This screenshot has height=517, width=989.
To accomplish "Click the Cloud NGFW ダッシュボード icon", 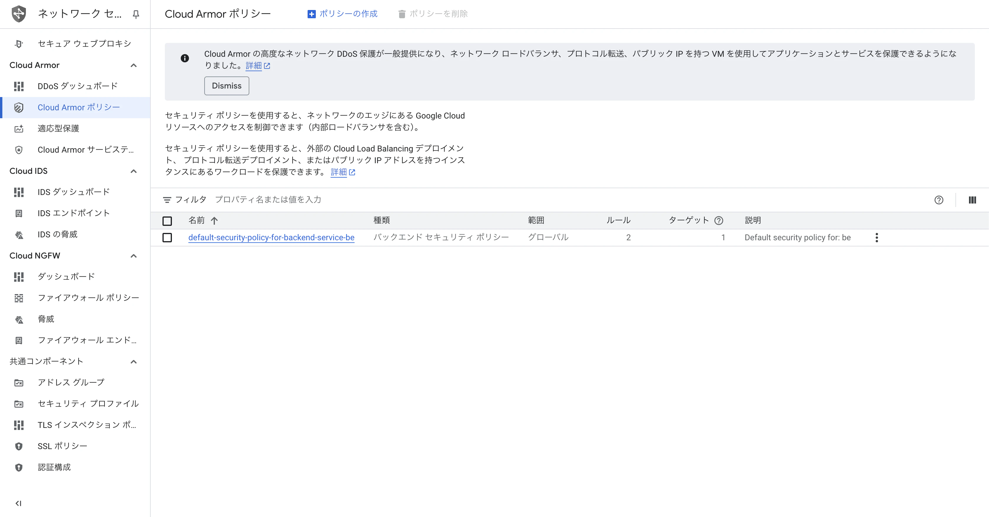I will coord(19,276).
